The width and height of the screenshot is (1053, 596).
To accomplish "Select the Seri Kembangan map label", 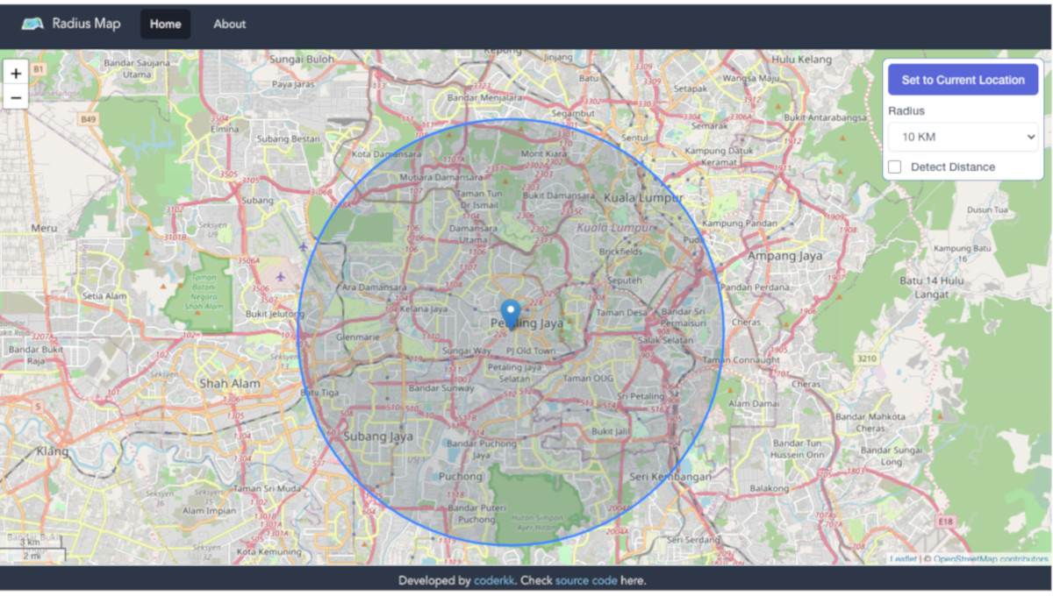I will [x=670, y=477].
